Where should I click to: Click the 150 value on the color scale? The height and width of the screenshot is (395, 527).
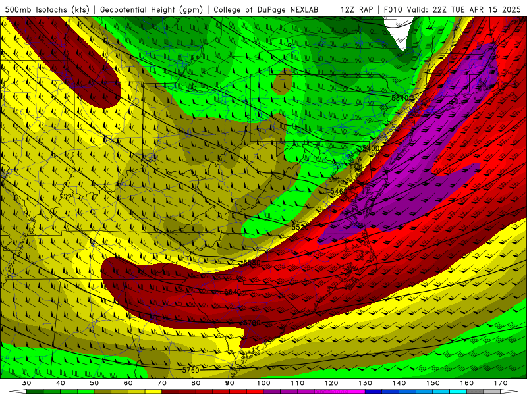(433, 383)
